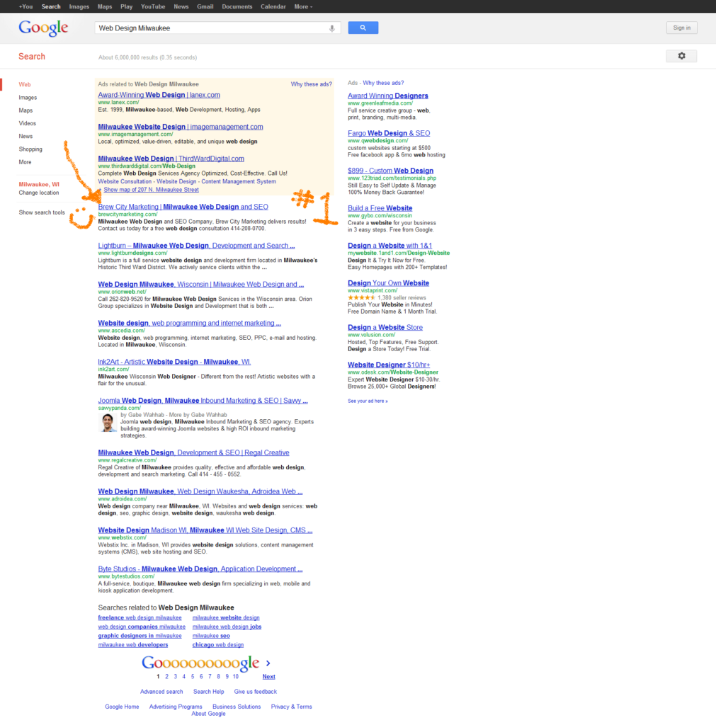The width and height of the screenshot is (716, 725).
Task: Expand Show map of 207 N. Milwaukee Street
Action: click(x=151, y=190)
